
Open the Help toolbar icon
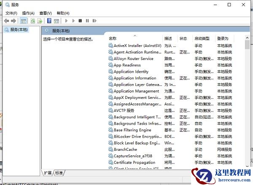coord(49,21)
